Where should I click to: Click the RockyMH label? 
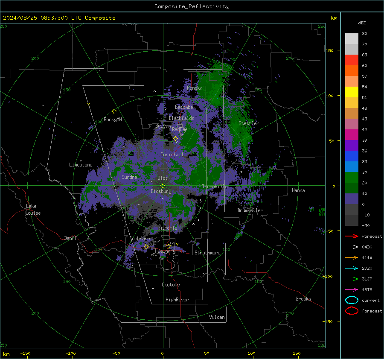[113, 120]
